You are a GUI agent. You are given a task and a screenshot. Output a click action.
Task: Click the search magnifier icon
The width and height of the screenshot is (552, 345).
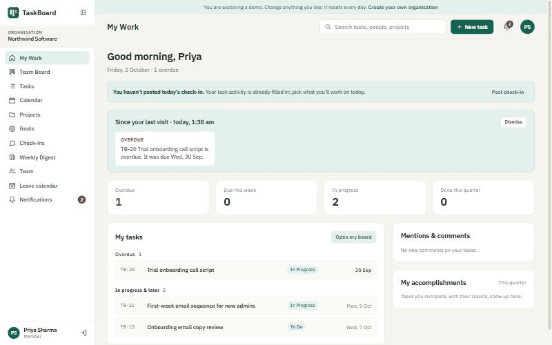[x=328, y=27]
